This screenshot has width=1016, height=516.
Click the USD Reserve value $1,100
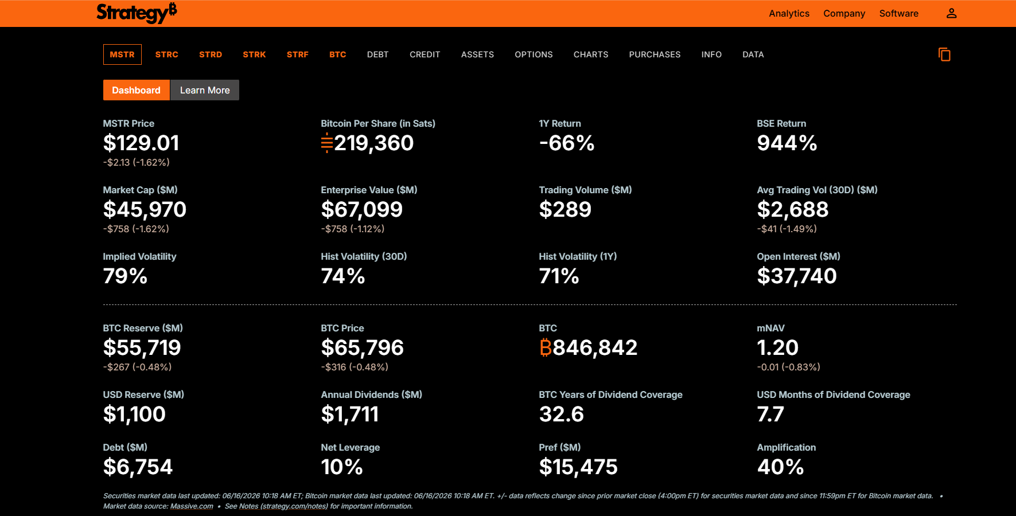(x=134, y=414)
